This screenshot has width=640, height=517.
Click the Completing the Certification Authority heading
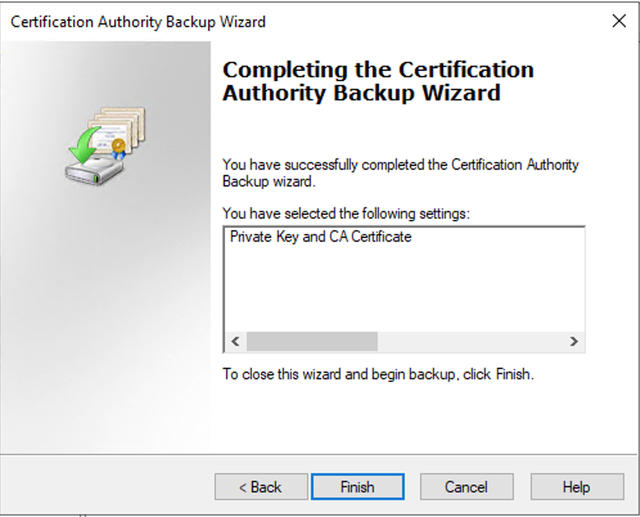click(x=378, y=81)
